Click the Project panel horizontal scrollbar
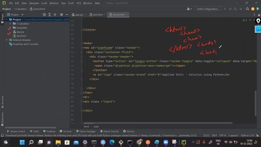This screenshot has height=147, width=261. [31, 128]
